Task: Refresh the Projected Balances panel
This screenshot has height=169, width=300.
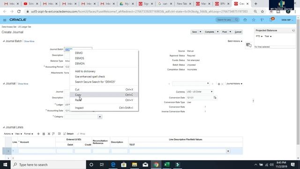Action: (293, 31)
